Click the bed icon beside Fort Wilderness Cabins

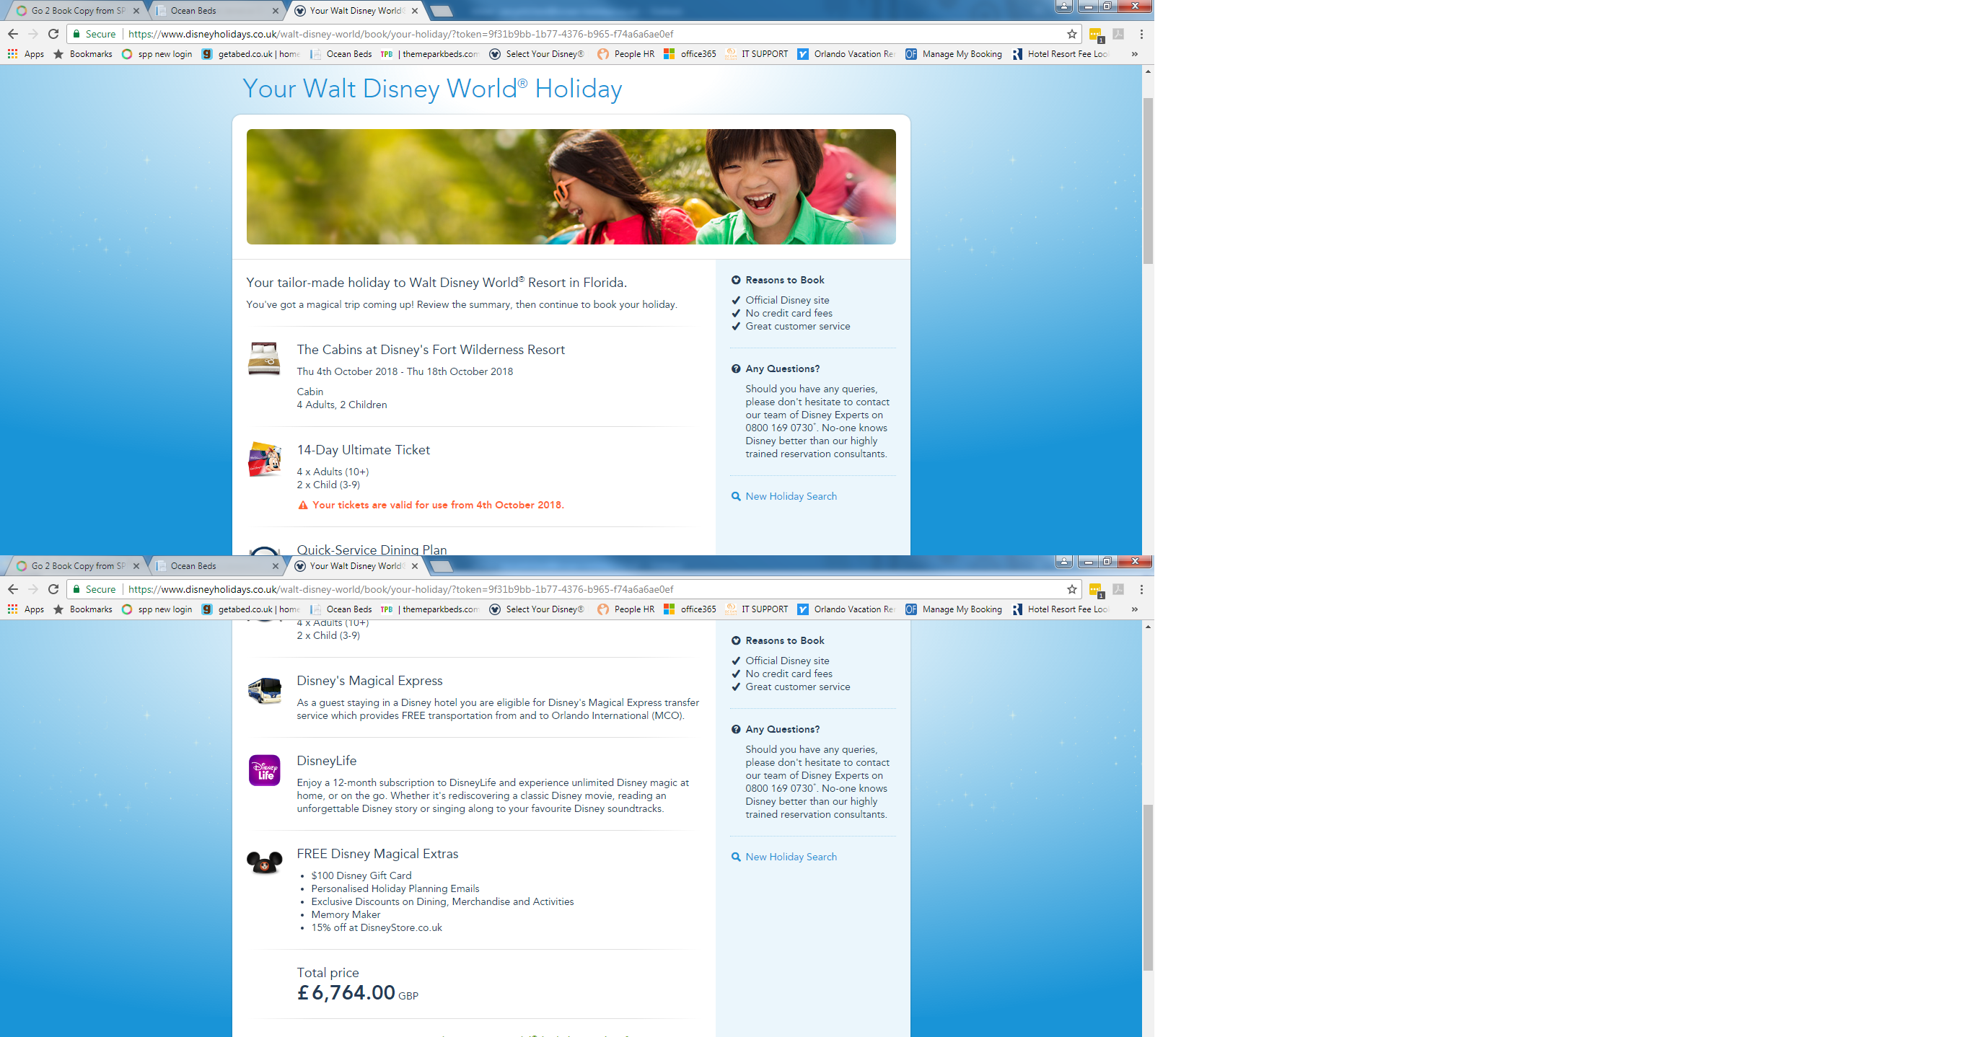pyautogui.click(x=264, y=358)
